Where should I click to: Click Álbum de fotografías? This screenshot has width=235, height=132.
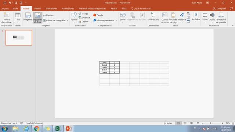click(x=54, y=21)
